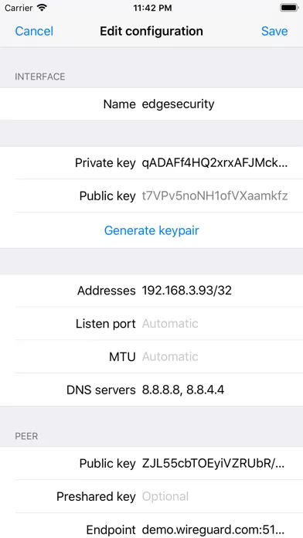The height and width of the screenshot is (538, 303).
Task: Tap the Carrier label in status bar
Action: click(x=19, y=8)
